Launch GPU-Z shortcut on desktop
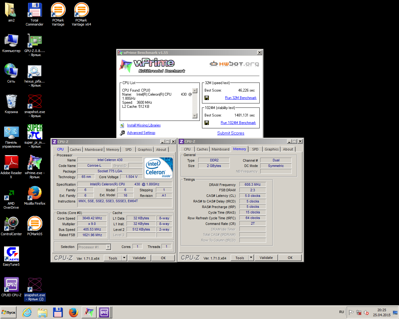The image size is (399, 319). pos(35,45)
